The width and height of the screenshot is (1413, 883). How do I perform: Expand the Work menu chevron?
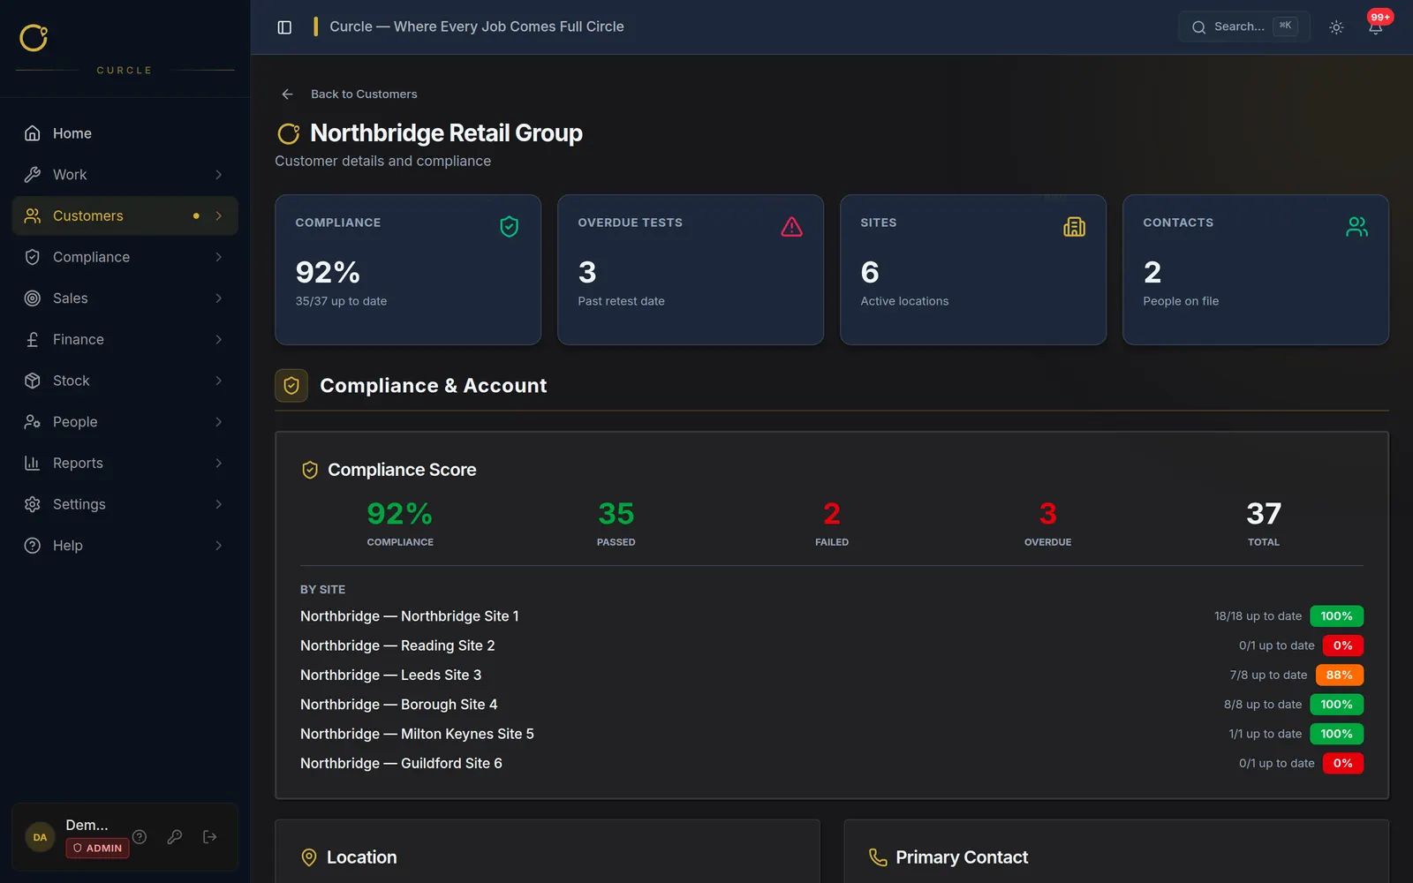coord(219,175)
